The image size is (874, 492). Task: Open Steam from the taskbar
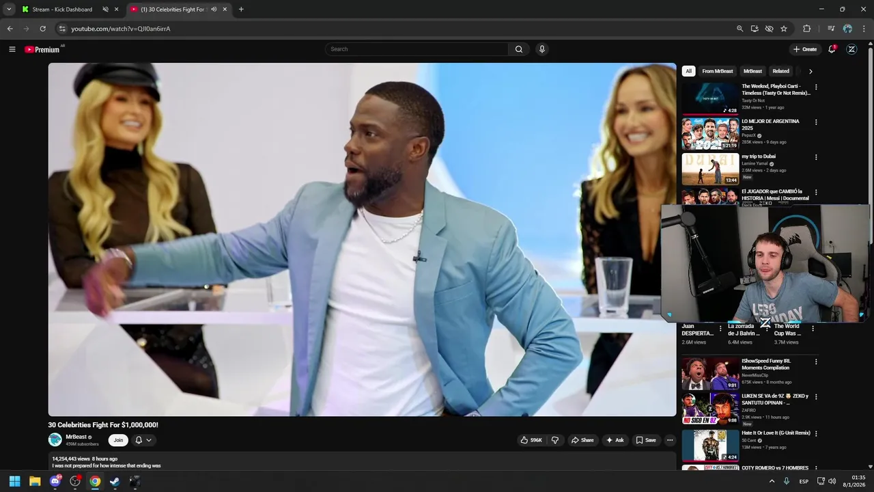(x=115, y=481)
